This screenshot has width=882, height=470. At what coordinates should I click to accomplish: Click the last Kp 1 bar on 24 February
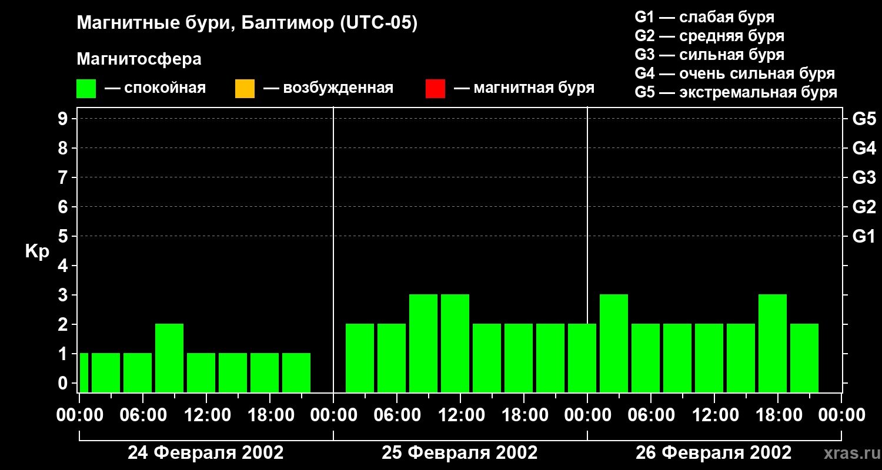[x=296, y=372]
